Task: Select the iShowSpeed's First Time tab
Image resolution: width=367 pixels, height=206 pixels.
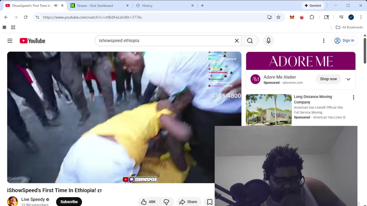Action: [32, 5]
